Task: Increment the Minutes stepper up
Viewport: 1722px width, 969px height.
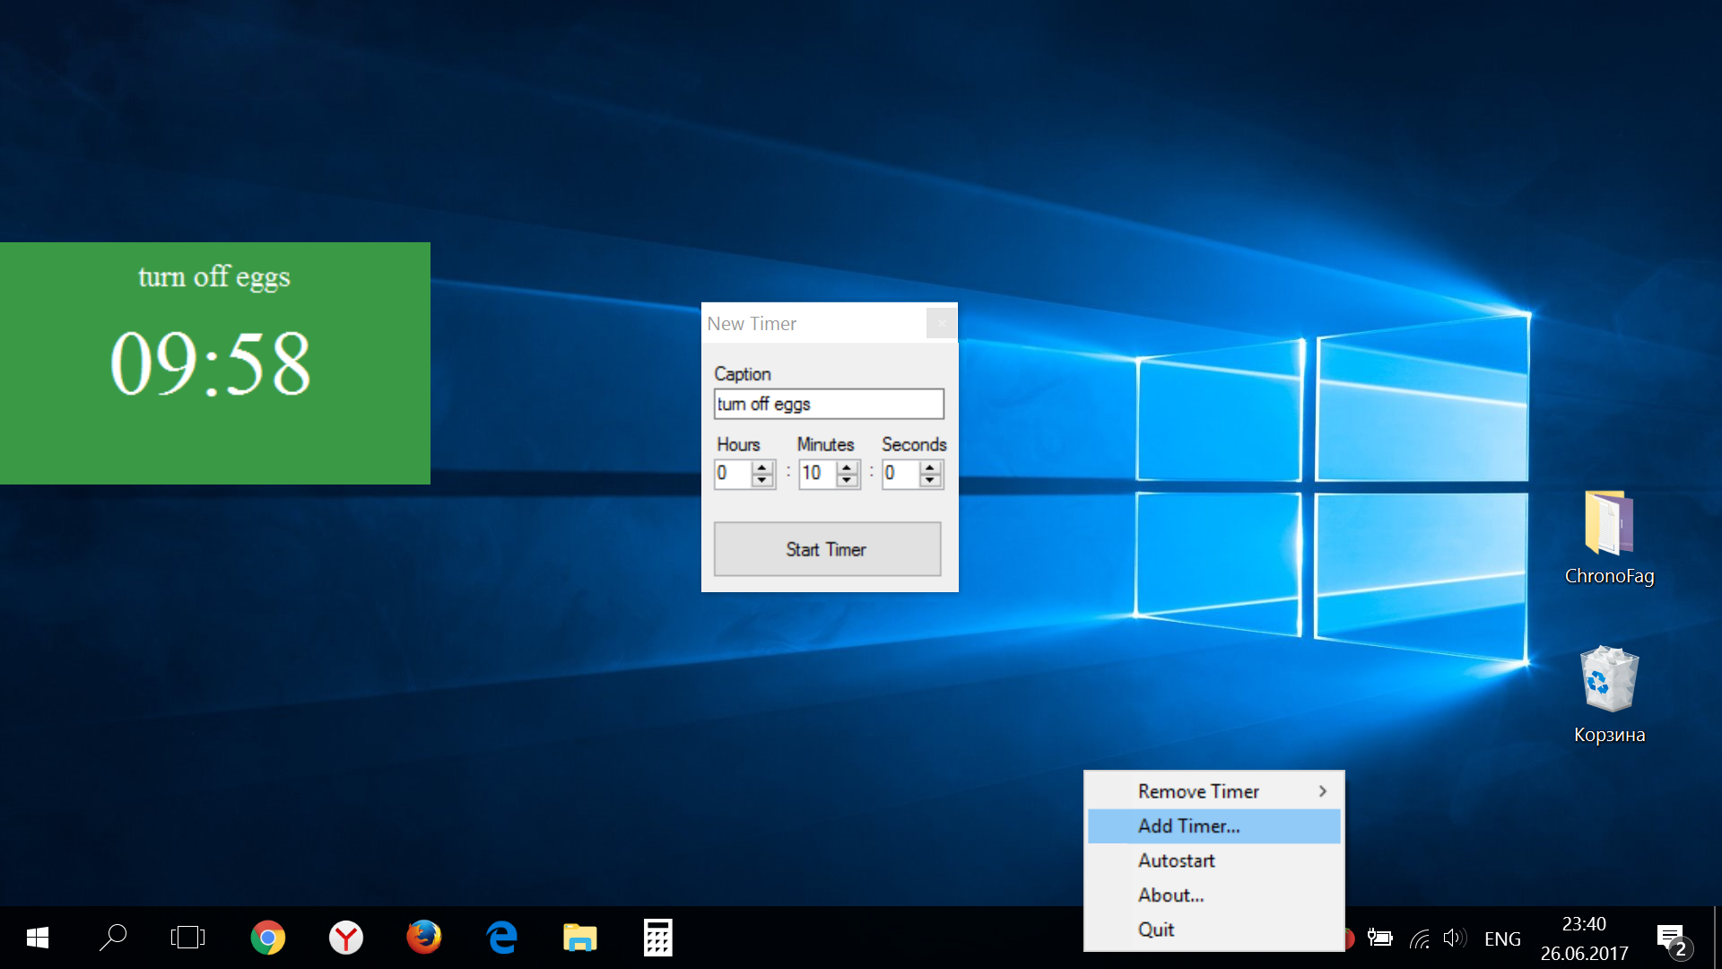Action: (x=848, y=467)
